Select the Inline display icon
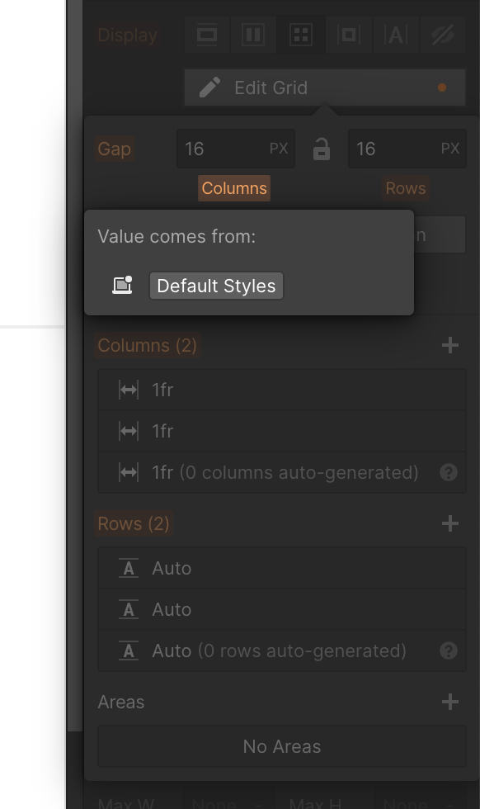480x809 pixels. tap(395, 35)
